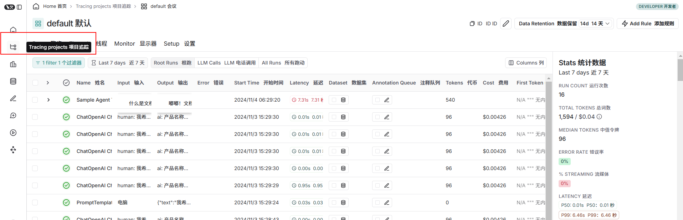This screenshot has width=683, height=220.
Task: Click the Sample Agent run name
Action: pyautogui.click(x=94, y=100)
